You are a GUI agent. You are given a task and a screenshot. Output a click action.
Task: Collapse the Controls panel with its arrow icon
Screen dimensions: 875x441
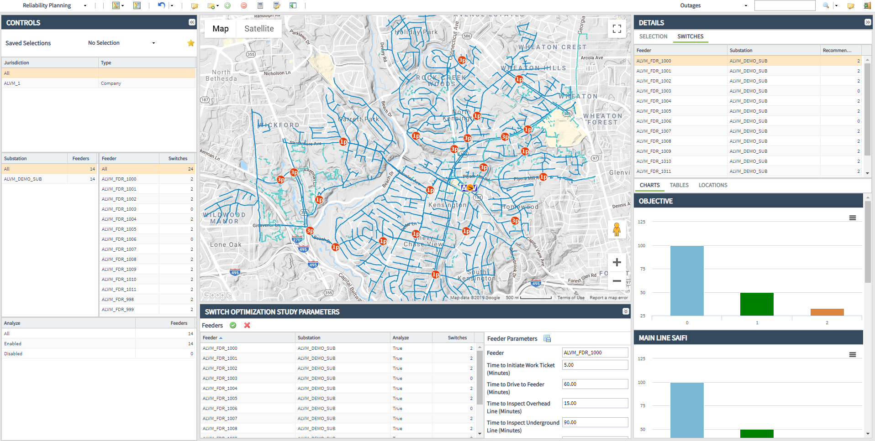coord(192,22)
